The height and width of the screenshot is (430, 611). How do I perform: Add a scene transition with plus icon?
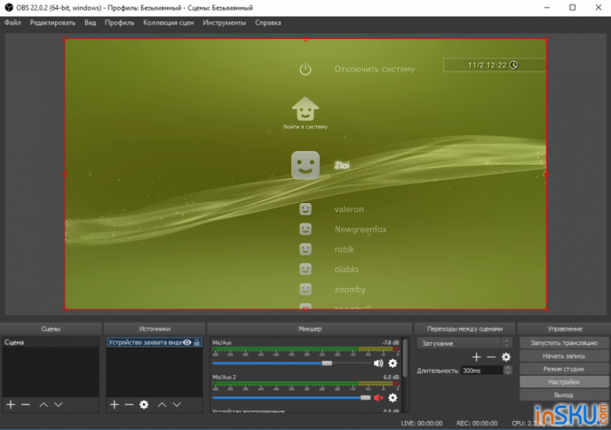tap(476, 357)
